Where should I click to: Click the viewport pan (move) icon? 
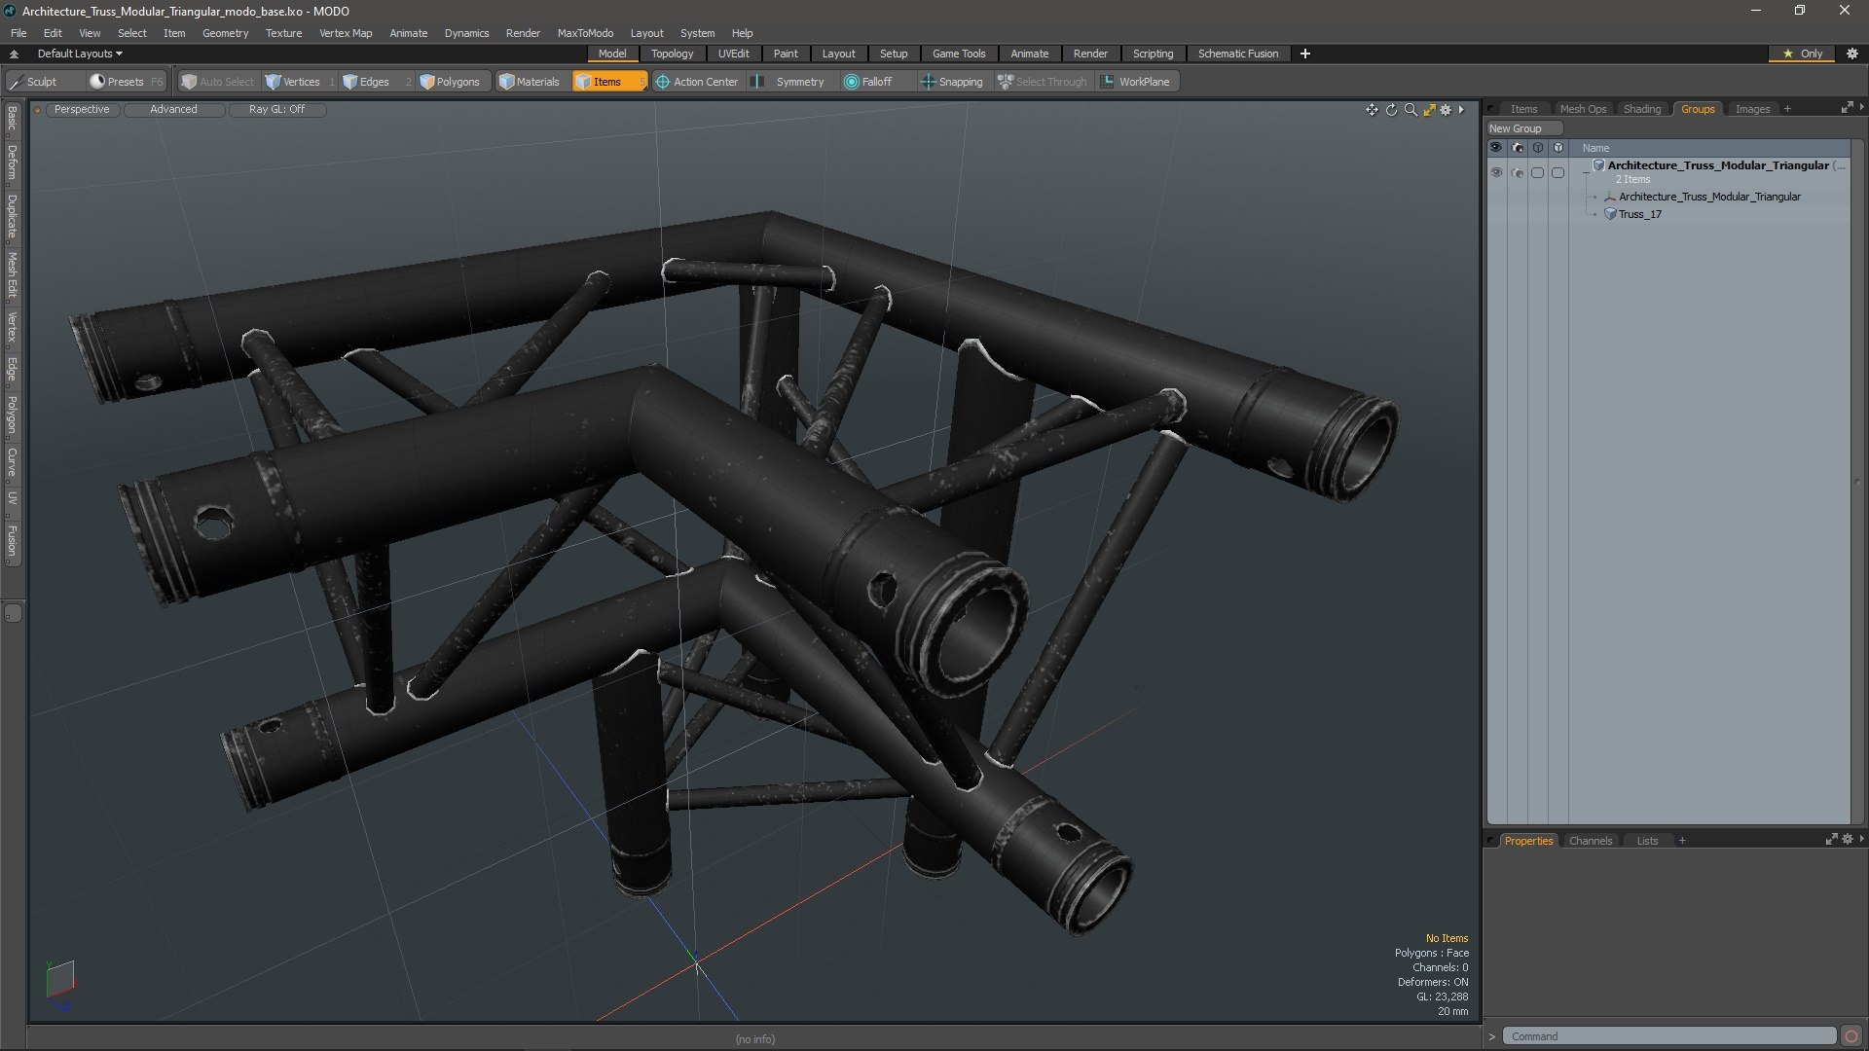point(1372,110)
